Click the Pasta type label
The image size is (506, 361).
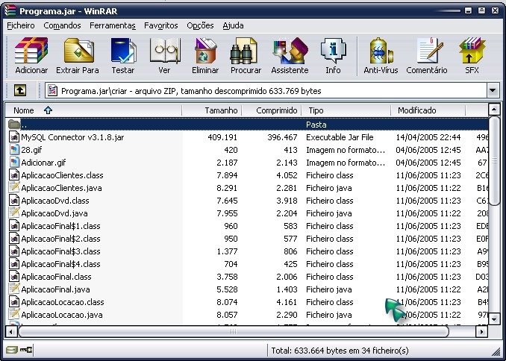click(x=316, y=125)
